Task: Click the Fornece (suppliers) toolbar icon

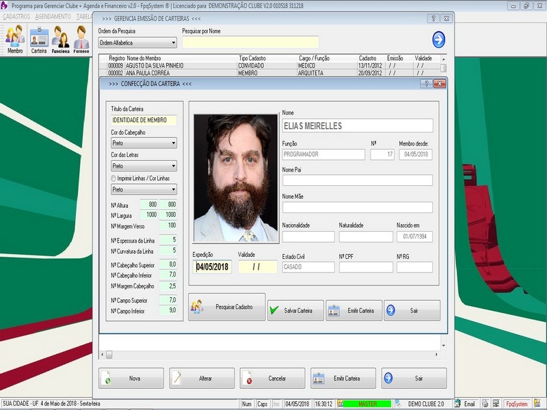Action: (x=81, y=39)
